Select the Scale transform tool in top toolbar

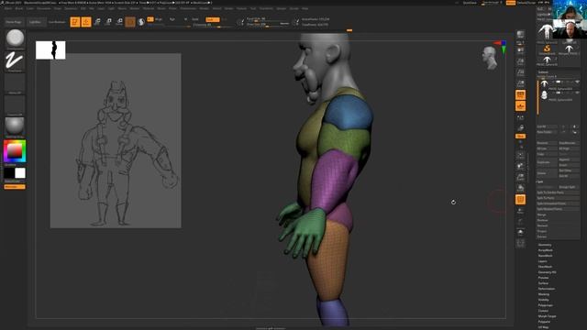(108, 22)
